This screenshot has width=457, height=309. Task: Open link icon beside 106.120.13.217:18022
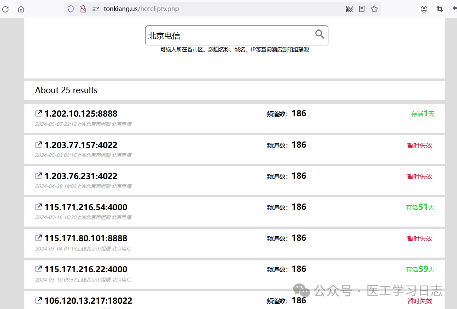tap(39, 300)
